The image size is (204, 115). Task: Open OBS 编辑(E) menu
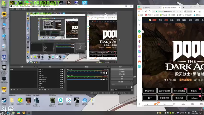pos(18,9)
